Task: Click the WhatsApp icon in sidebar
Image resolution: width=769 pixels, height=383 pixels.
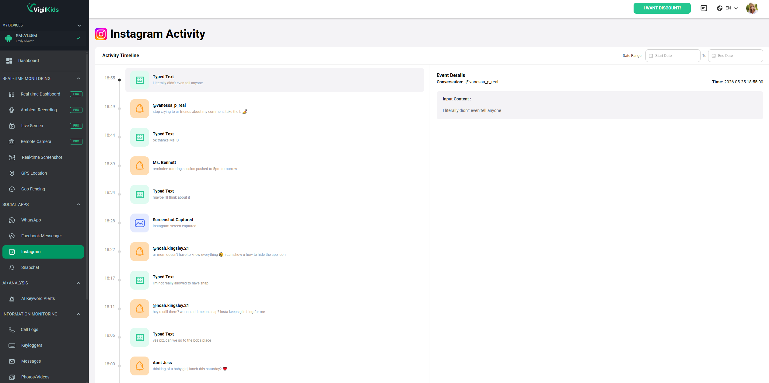Action: click(12, 220)
